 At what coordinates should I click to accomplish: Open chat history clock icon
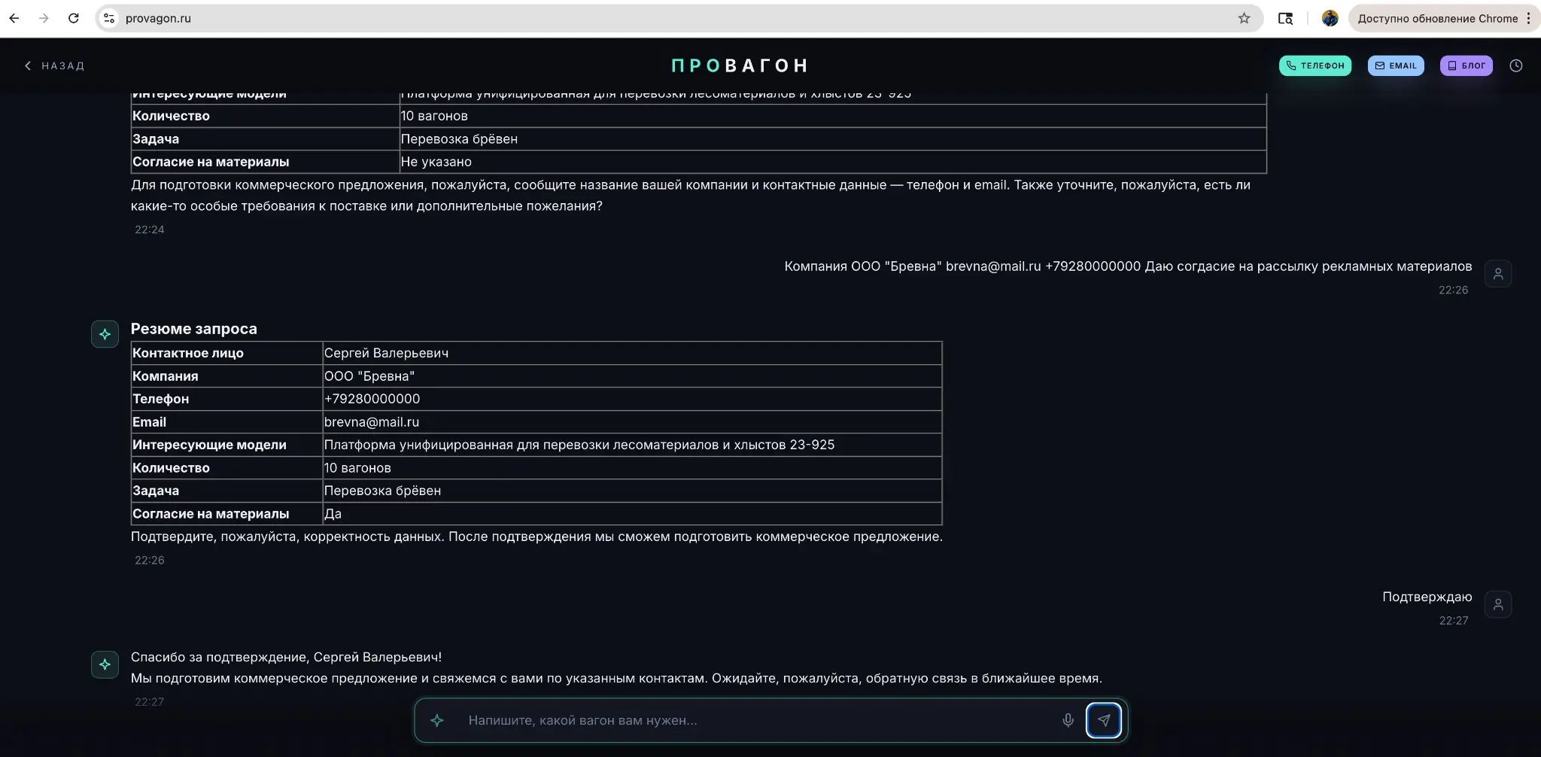click(x=1516, y=65)
